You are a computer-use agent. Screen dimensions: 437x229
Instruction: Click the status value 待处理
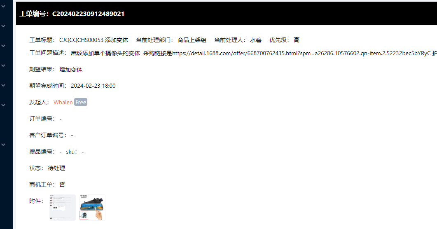(x=56, y=168)
